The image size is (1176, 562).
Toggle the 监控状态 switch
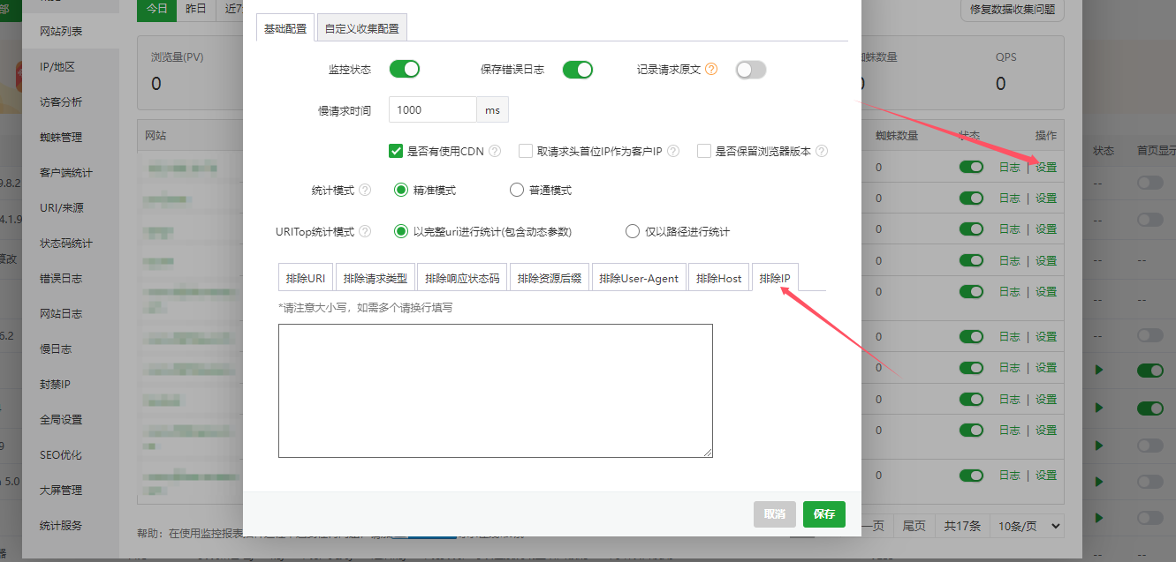tap(405, 69)
